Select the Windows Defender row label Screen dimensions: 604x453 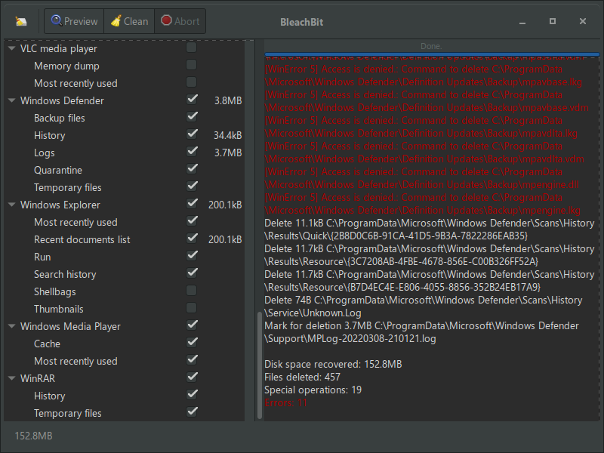pyautogui.click(x=62, y=101)
